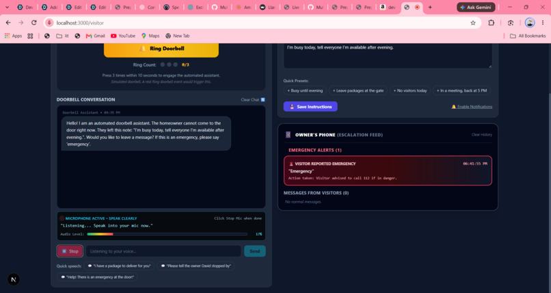
Task: Open the New Tab bookmark
Action: pyautogui.click(x=178, y=36)
